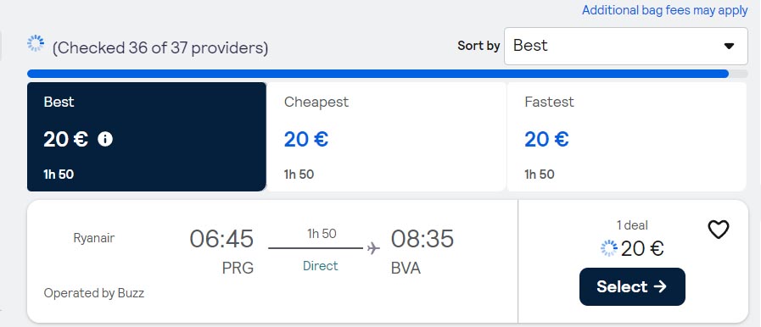Switch to the Cheapest tab
This screenshot has width=761, height=327.
click(386, 136)
